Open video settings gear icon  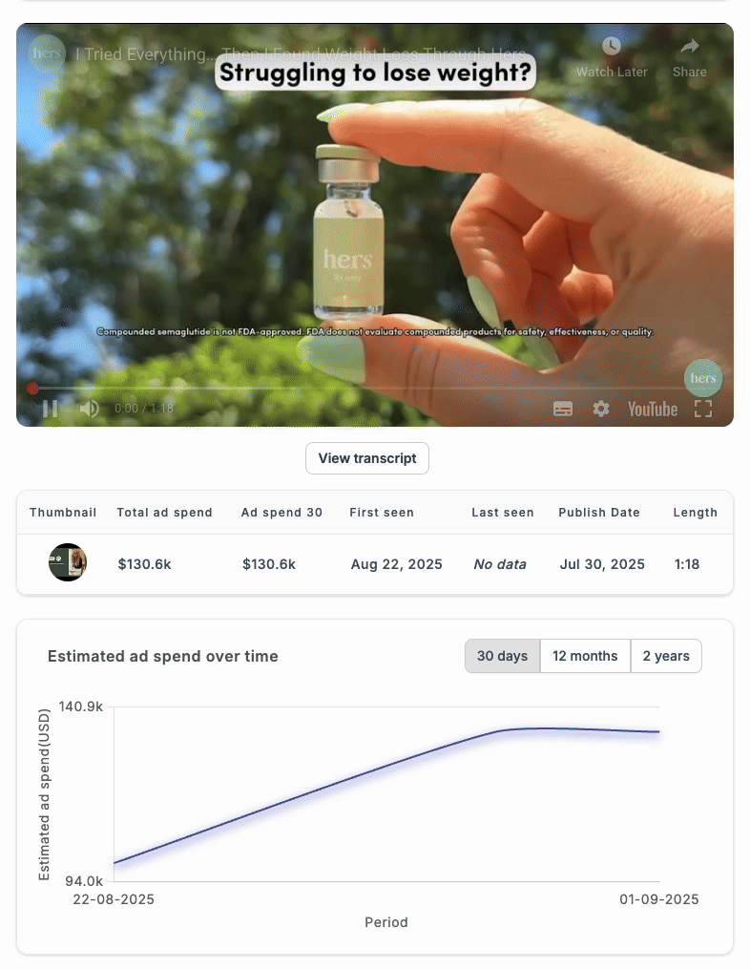point(601,409)
